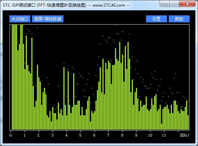
Task: Select the (KHz) axis unit label
Action: tap(185, 135)
